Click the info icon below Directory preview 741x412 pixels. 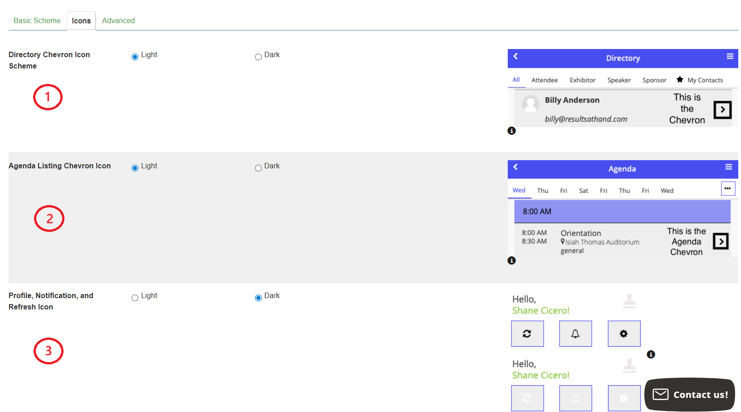coord(511,131)
